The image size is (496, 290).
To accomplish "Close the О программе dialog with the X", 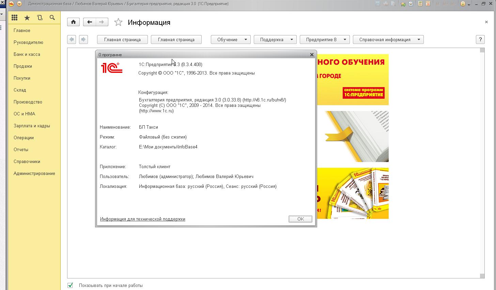I will coord(312,54).
